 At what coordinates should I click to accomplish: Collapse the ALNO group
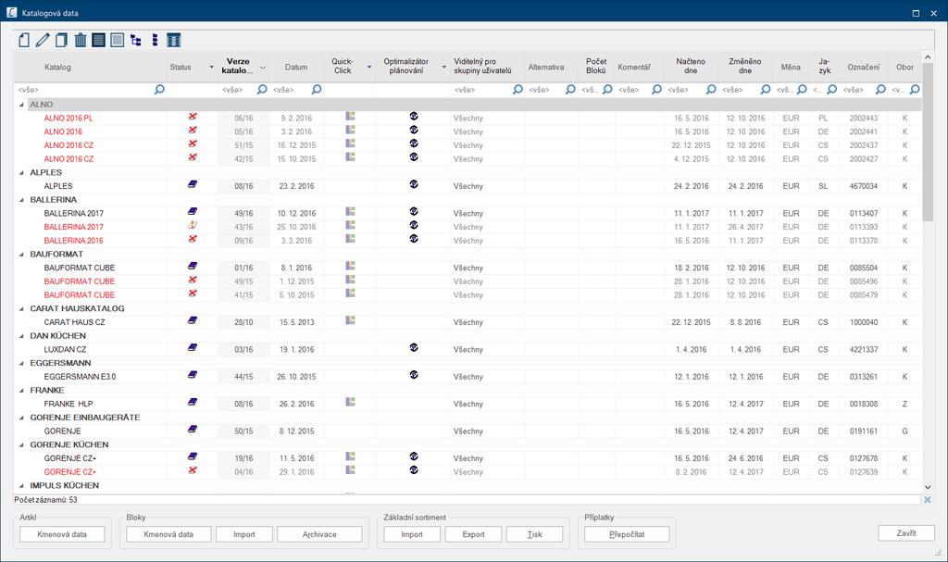click(x=21, y=104)
